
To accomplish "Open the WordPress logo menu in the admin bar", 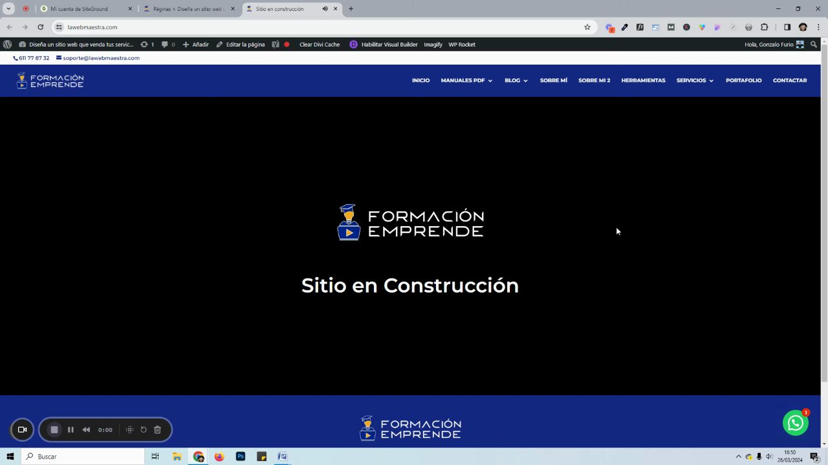I will [x=7, y=45].
